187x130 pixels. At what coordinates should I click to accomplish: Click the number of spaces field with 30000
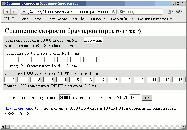pos(65,97)
